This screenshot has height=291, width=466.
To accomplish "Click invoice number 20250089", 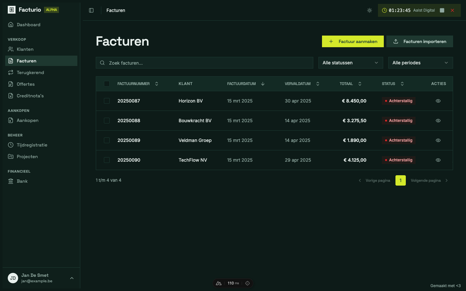I will (129, 140).
